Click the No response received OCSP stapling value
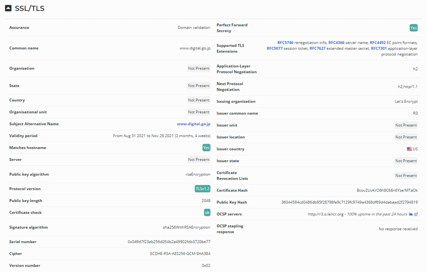Viewport: 427px width, 272px height. [398, 229]
